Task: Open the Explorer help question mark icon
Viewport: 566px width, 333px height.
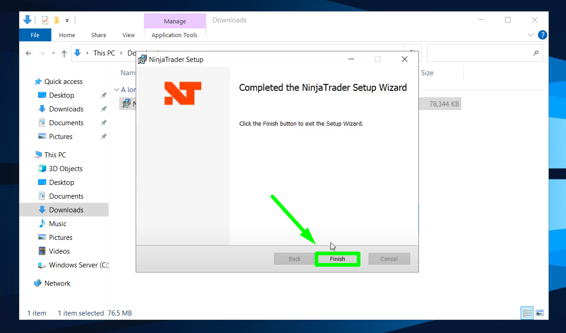Action: click(x=542, y=35)
